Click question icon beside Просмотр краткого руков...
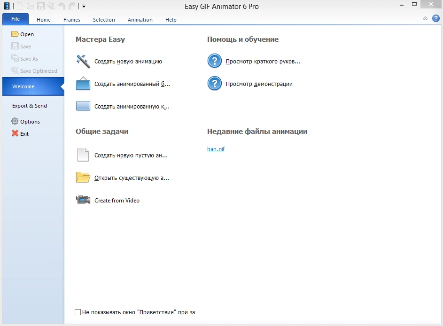This screenshot has height=326, width=443. (215, 61)
